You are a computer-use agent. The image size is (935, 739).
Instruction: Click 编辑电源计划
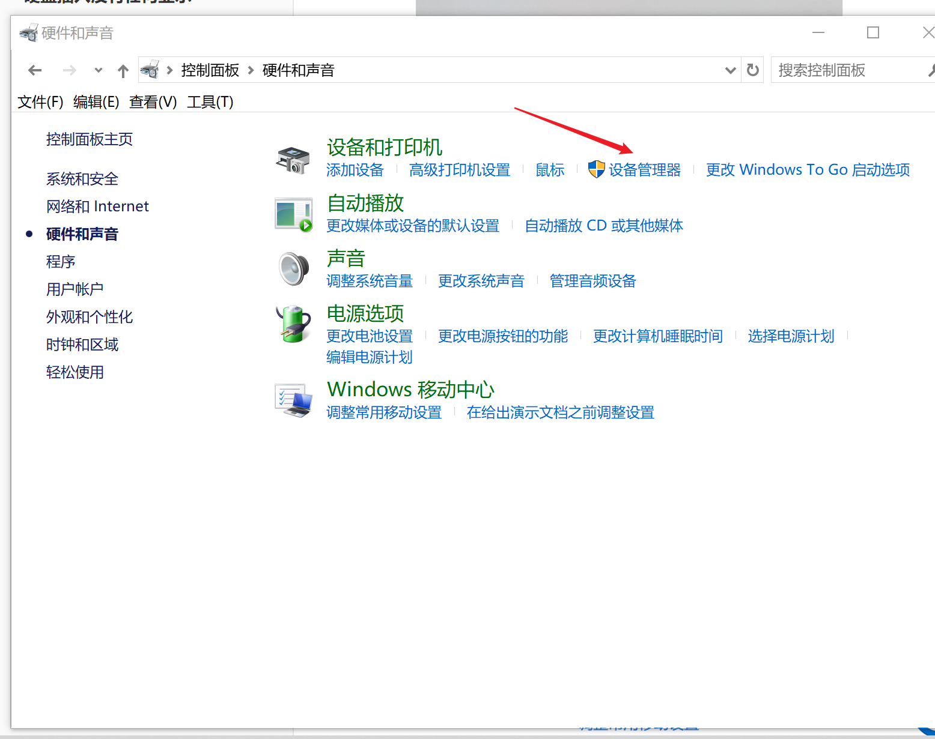click(370, 357)
